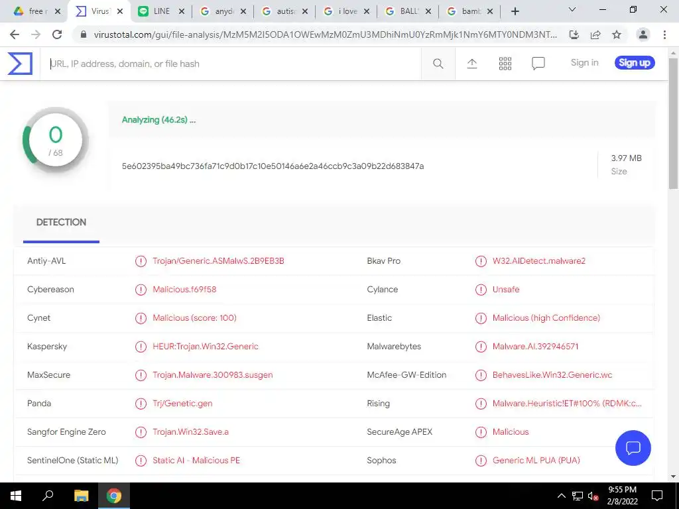679x509 pixels.
Task: Bookmark this page with star icon
Action: pyautogui.click(x=617, y=34)
